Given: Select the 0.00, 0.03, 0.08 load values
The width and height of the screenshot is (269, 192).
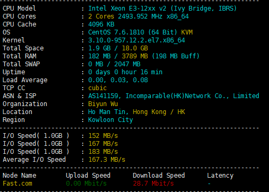Looking at the screenshot, I should click(118, 80).
